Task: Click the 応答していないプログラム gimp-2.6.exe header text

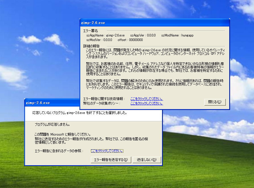Action: (79, 113)
